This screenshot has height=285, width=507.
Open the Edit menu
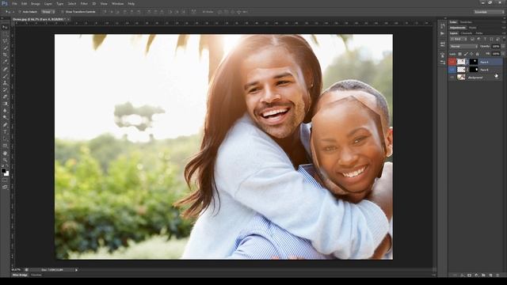pos(24,3)
